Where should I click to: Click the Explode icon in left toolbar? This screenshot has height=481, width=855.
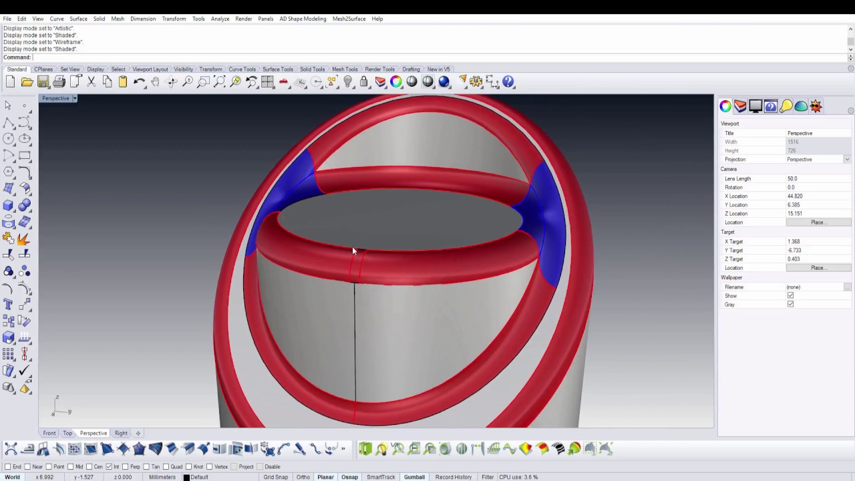tap(25, 238)
